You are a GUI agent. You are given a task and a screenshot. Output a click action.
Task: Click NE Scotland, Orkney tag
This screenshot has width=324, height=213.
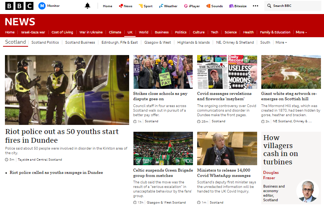[292, 121]
